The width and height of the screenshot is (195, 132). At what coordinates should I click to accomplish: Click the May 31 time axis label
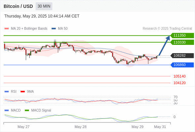[x=160, y=127]
